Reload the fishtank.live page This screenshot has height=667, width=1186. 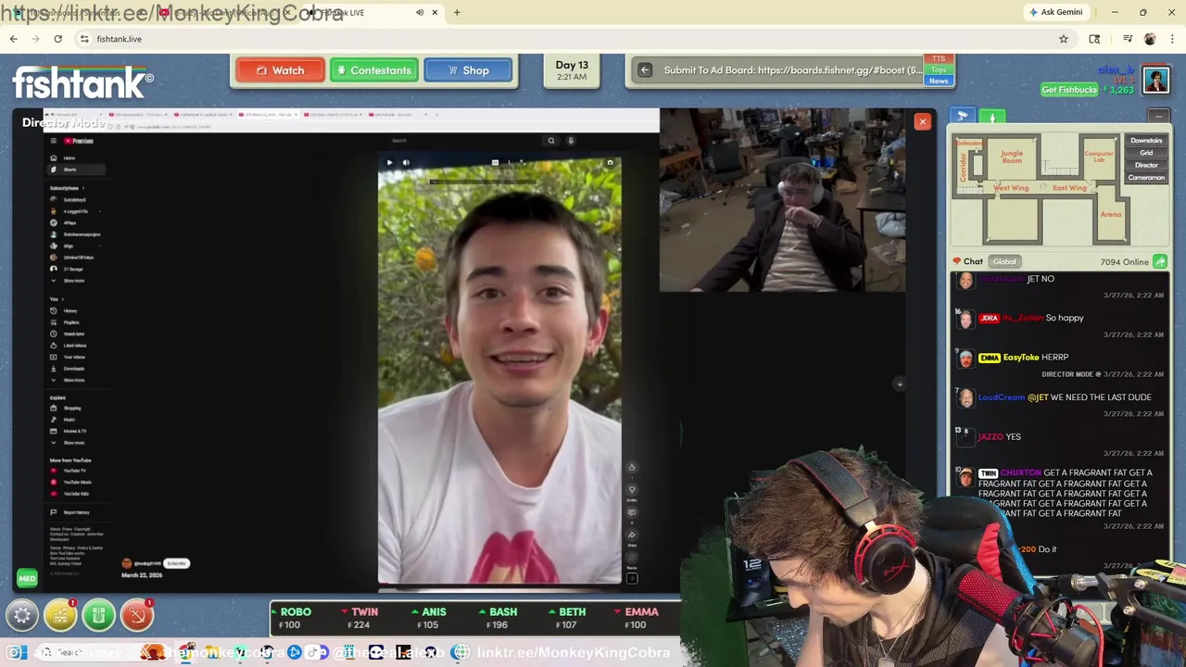click(57, 39)
